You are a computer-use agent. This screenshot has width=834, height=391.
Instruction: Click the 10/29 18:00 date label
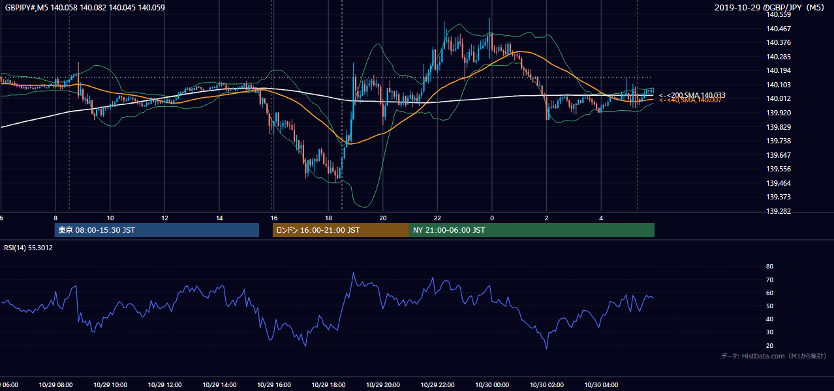pyautogui.click(x=328, y=385)
